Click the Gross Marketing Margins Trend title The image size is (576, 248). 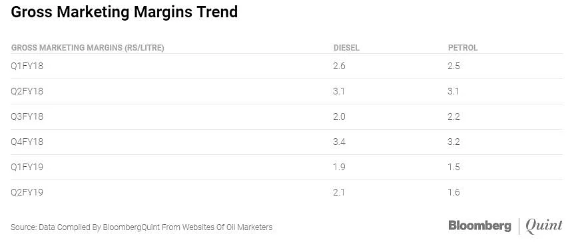[x=124, y=12]
